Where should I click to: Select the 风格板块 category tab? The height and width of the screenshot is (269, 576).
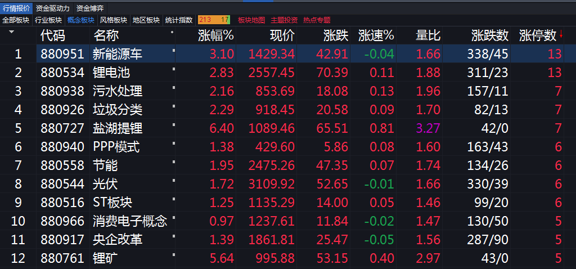click(x=114, y=20)
